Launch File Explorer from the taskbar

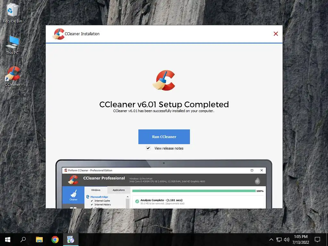click(x=39, y=240)
